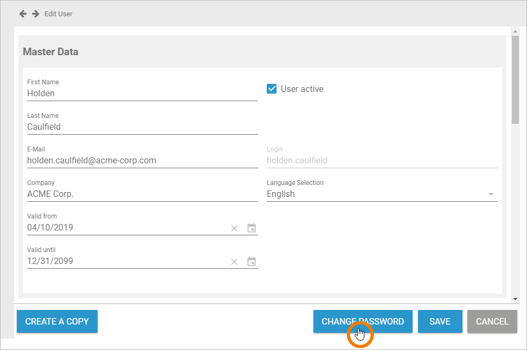Clear the Valid until date
This screenshot has width=527, height=350.
pyautogui.click(x=234, y=262)
